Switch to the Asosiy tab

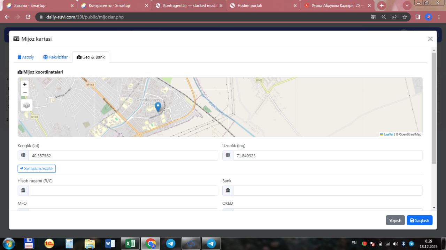[26, 57]
